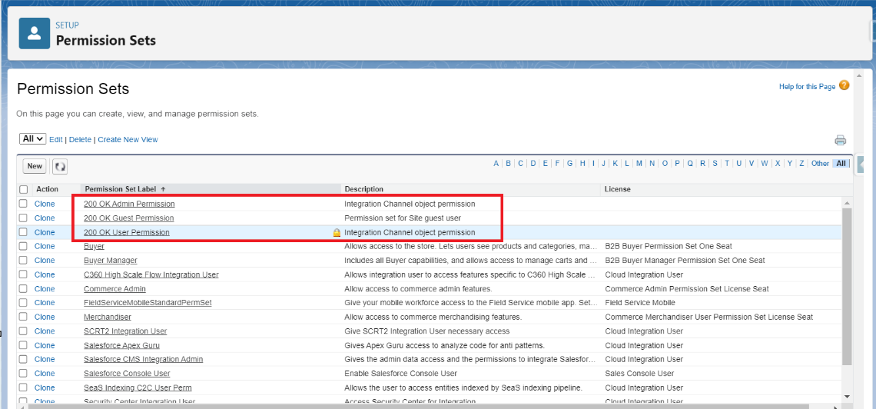
Task: Click the Description column header
Action: (x=364, y=189)
